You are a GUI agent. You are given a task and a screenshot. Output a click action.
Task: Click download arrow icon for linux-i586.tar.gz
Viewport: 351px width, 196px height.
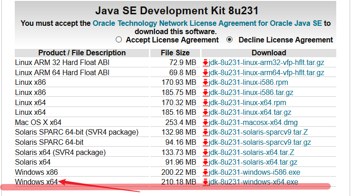coord(205,93)
